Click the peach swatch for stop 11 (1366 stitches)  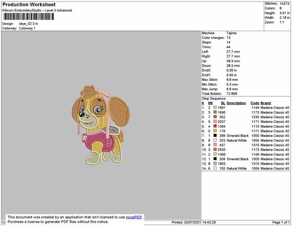pos(215,154)
